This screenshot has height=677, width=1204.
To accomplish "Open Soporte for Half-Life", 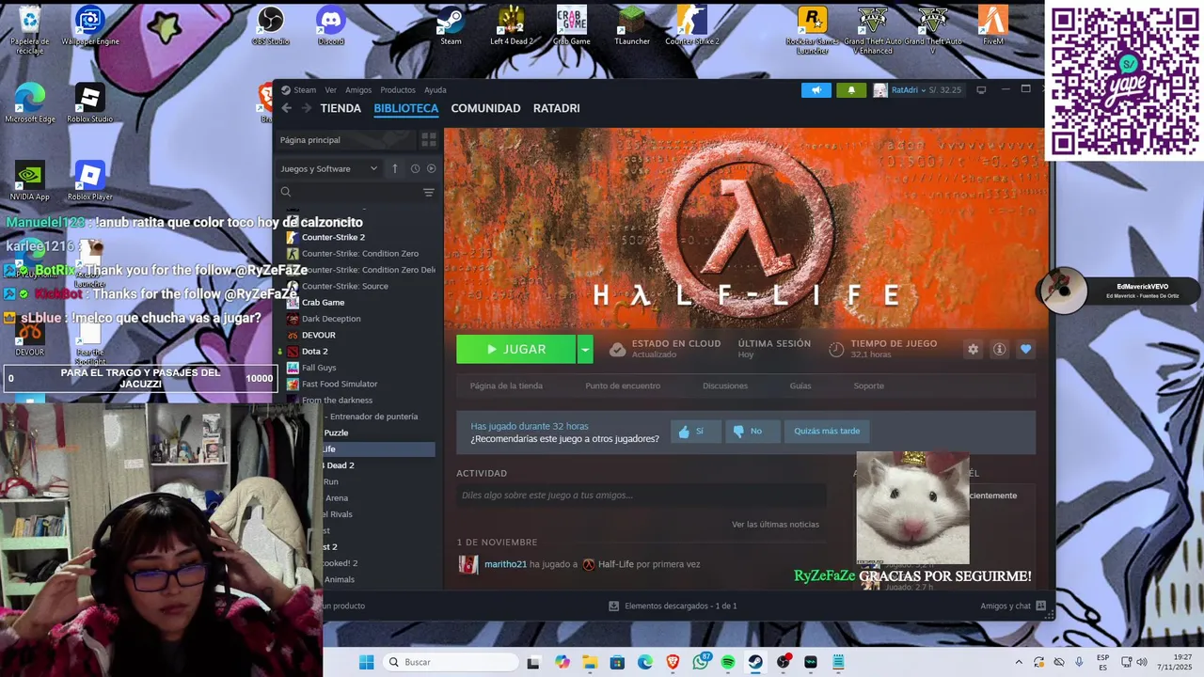I will [868, 386].
